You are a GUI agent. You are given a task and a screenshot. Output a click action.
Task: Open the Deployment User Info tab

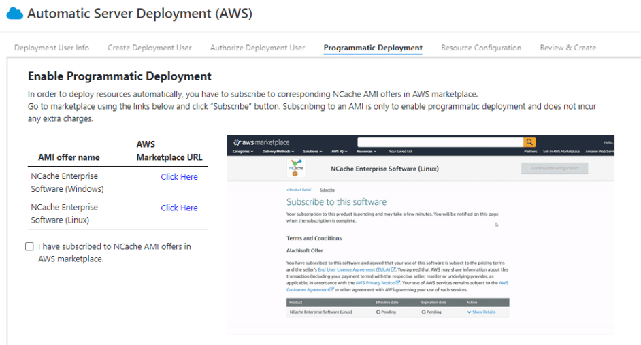[x=52, y=48]
